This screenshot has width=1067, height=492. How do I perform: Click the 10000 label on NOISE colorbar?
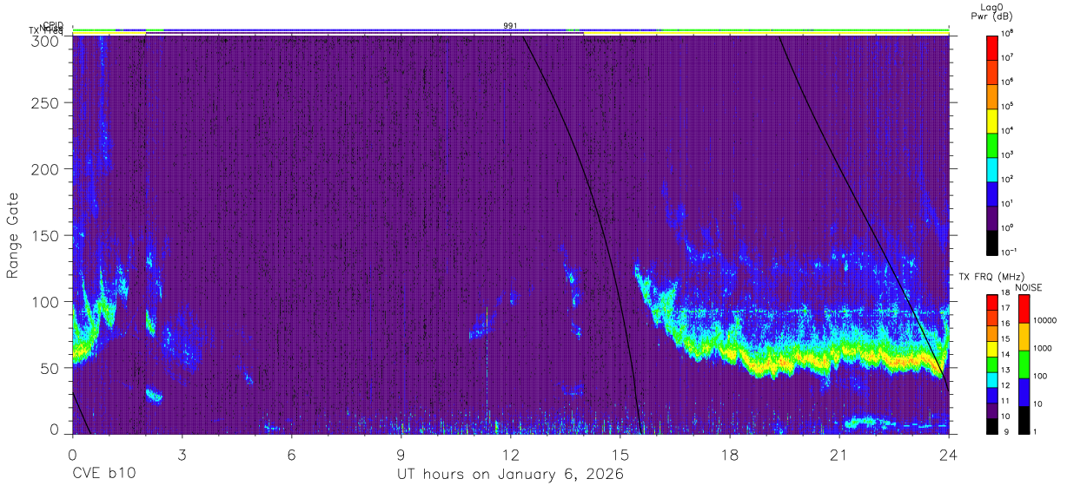coord(1045,321)
